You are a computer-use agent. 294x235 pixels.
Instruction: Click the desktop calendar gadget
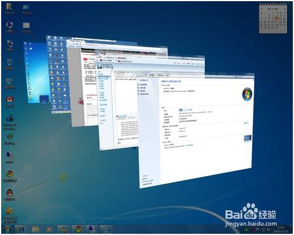(x=273, y=19)
